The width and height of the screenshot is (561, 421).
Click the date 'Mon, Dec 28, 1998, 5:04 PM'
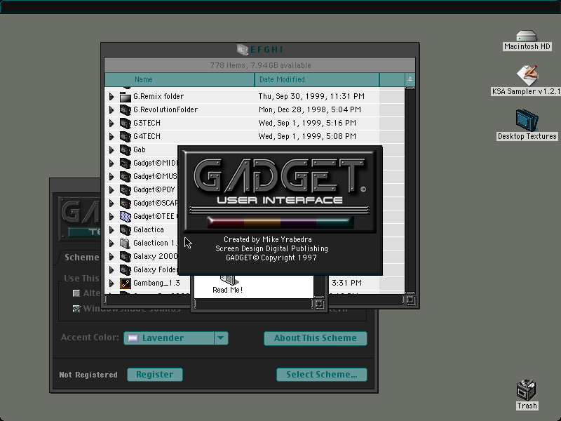[x=309, y=109]
